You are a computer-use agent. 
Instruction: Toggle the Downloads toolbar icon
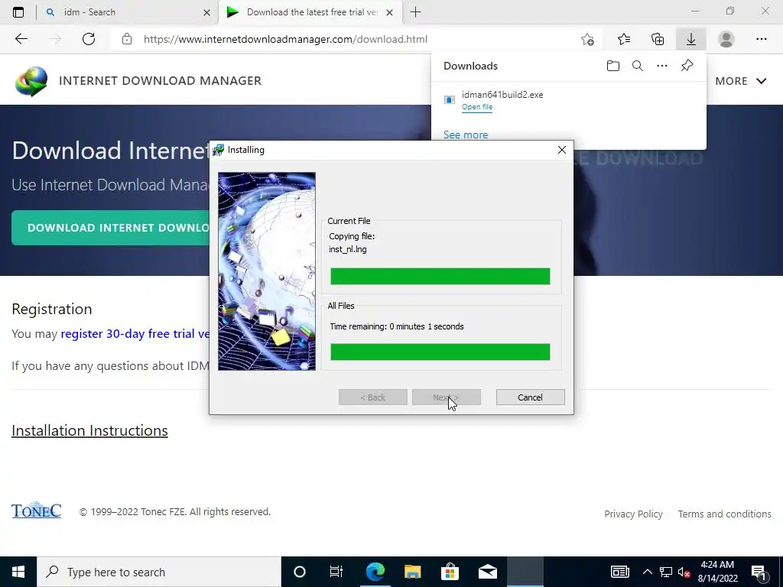tap(691, 39)
